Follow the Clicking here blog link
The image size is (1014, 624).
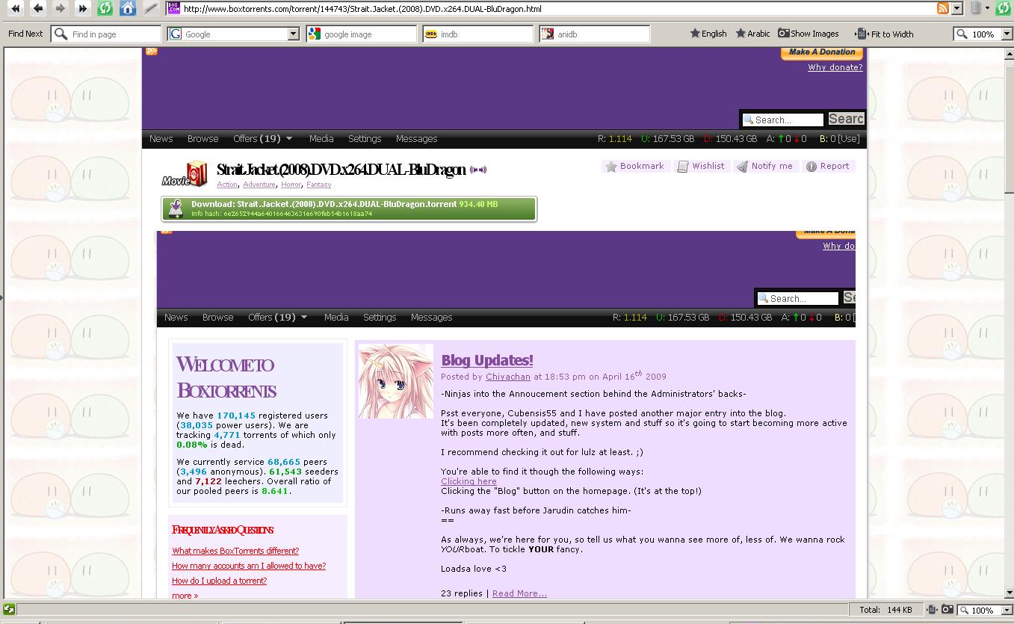(x=469, y=481)
